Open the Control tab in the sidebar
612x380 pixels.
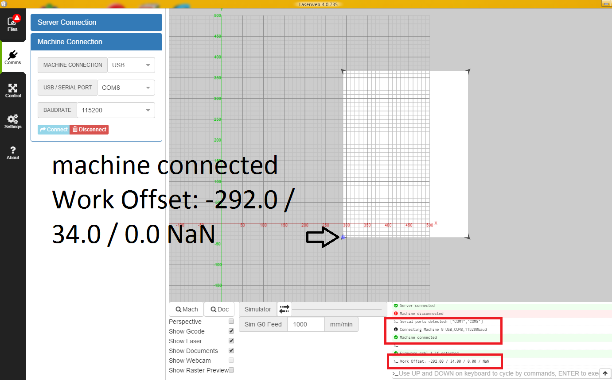click(13, 90)
